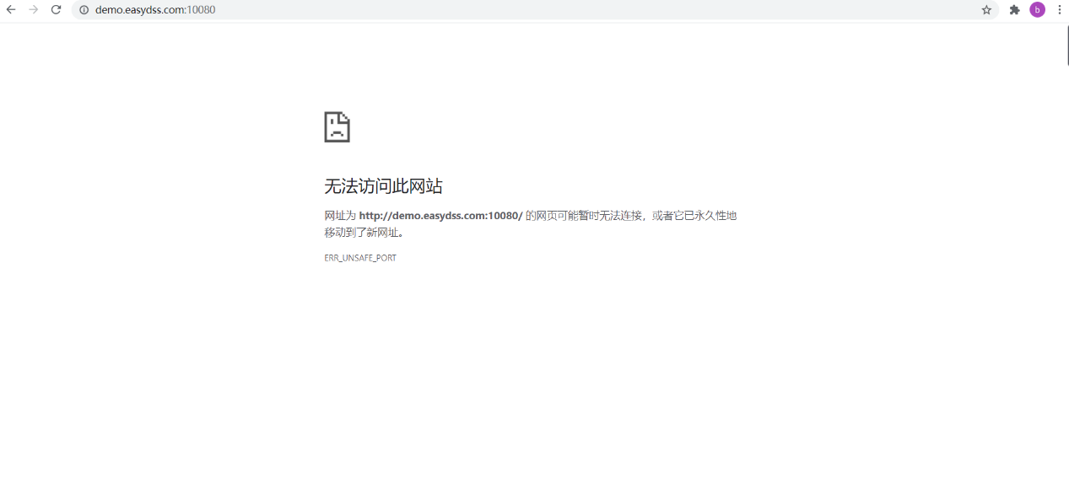Viewport: 1069px width, 483px height.
Task: Click the vertical scrollbar thumb
Action: pyautogui.click(x=1068, y=45)
